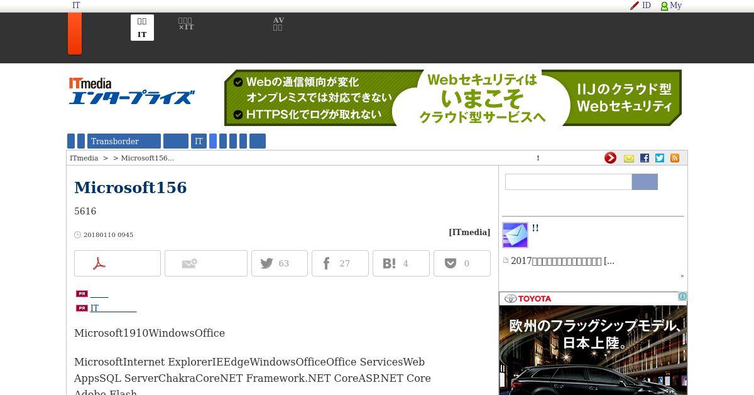This screenshot has height=395, width=754.
Task: Open the Twitter icon in breadcrumb bar
Action: [660, 158]
